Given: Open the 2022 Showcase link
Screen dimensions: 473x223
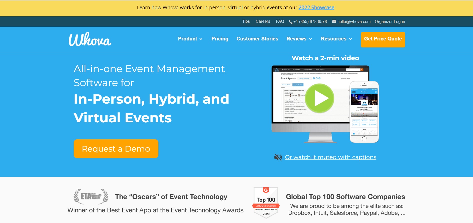Looking at the screenshot, I should tap(316, 7).
